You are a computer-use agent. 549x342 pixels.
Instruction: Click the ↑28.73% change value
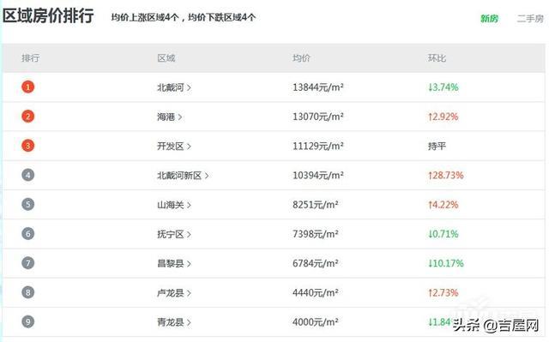coord(446,176)
